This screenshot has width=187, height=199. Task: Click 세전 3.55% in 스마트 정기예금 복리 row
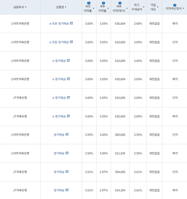coord(89,154)
